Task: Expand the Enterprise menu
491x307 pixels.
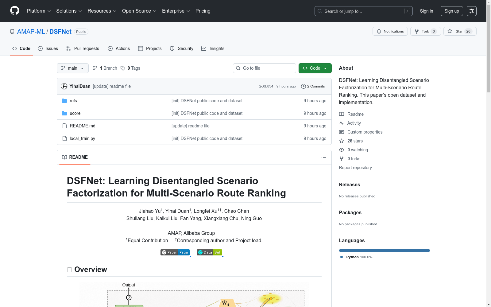Action: (176, 11)
